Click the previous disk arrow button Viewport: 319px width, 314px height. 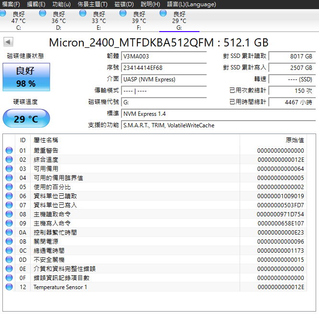pos(8,42)
